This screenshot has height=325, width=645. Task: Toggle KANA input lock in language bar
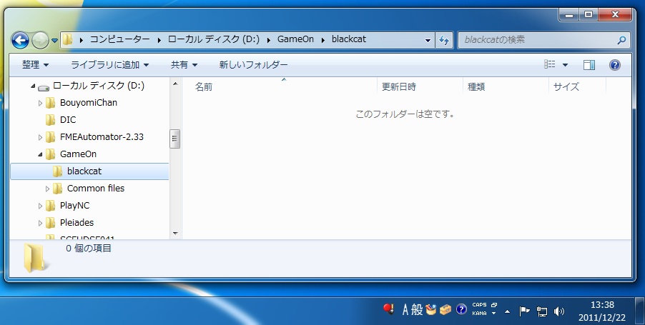pyautogui.click(x=478, y=314)
